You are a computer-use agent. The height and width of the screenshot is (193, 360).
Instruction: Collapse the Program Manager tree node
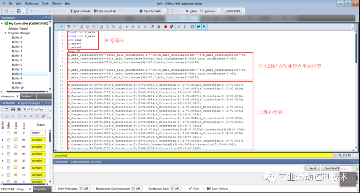6,33
